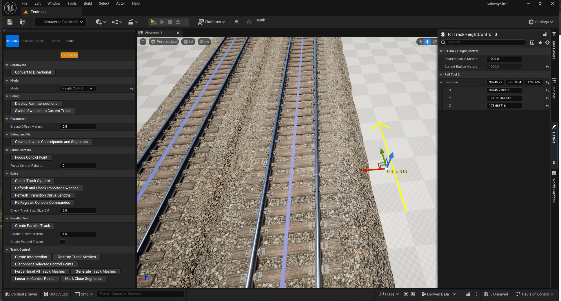561x301 pixels.
Task: Toggle the Details panel lock icon
Action: click(545, 34)
